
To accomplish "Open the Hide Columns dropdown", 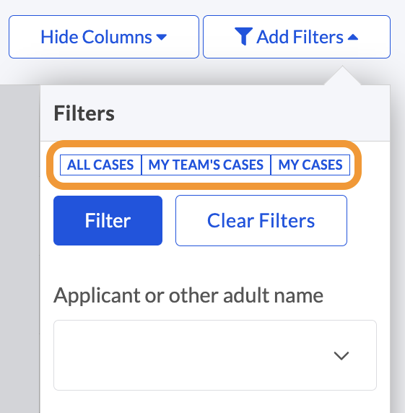I will [x=104, y=37].
